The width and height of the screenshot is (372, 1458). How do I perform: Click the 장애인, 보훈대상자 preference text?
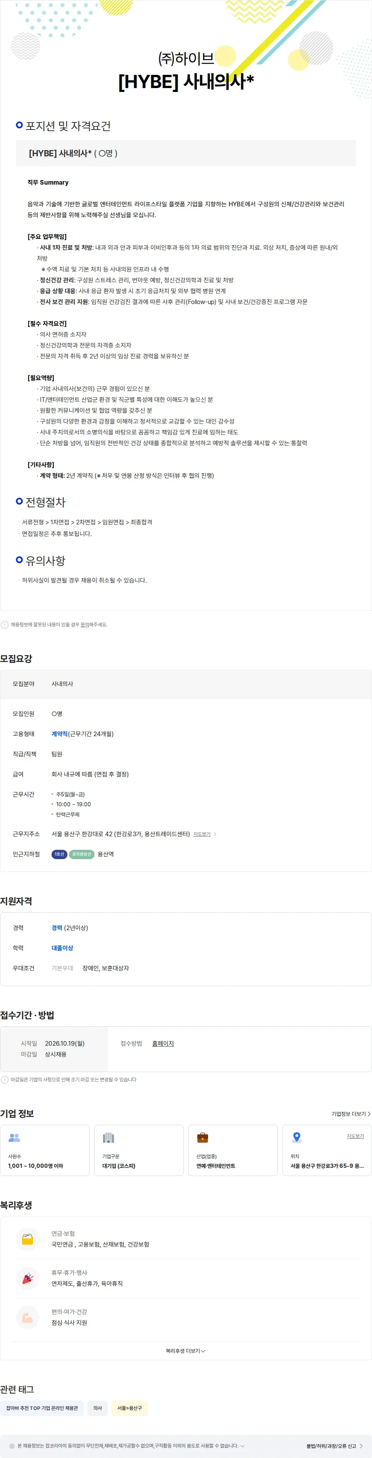106,969
